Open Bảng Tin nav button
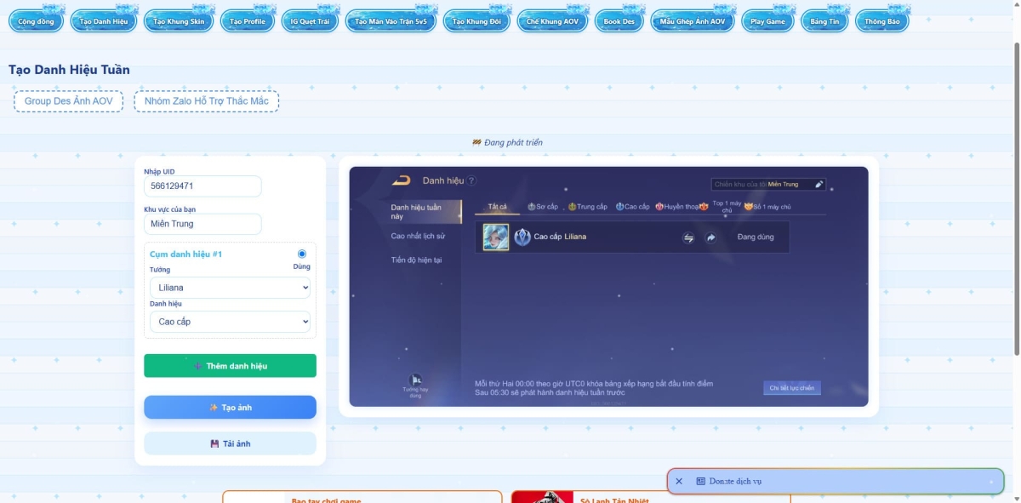This screenshot has width=1021, height=503. [824, 21]
